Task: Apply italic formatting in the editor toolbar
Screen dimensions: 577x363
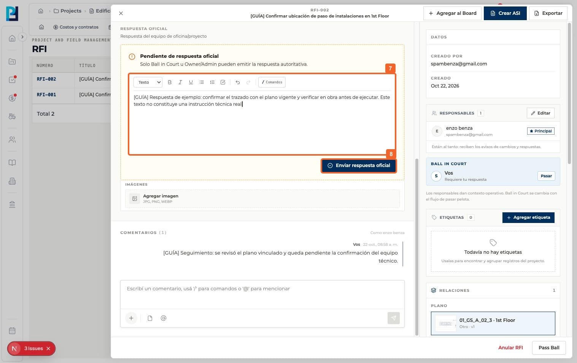Action: click(180, 82)
